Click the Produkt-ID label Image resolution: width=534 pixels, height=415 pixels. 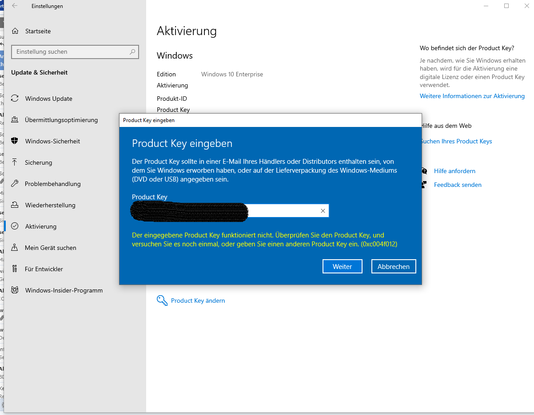172,99
